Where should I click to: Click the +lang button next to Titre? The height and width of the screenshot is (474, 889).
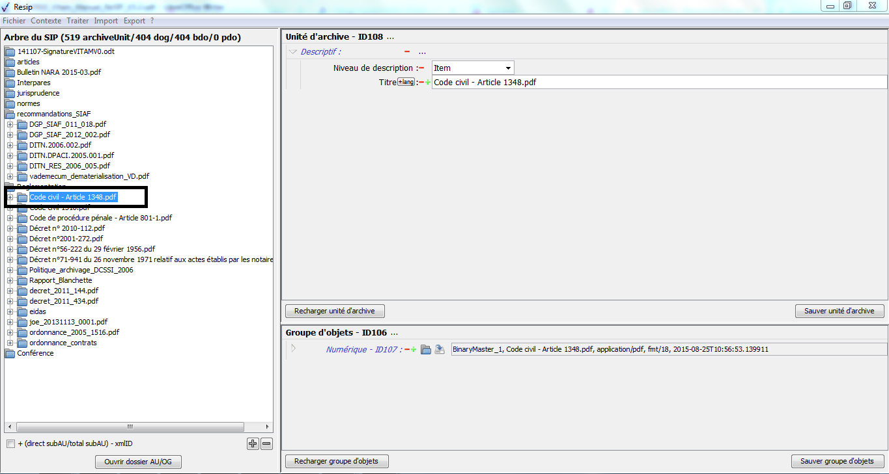[x=406, y=82]
